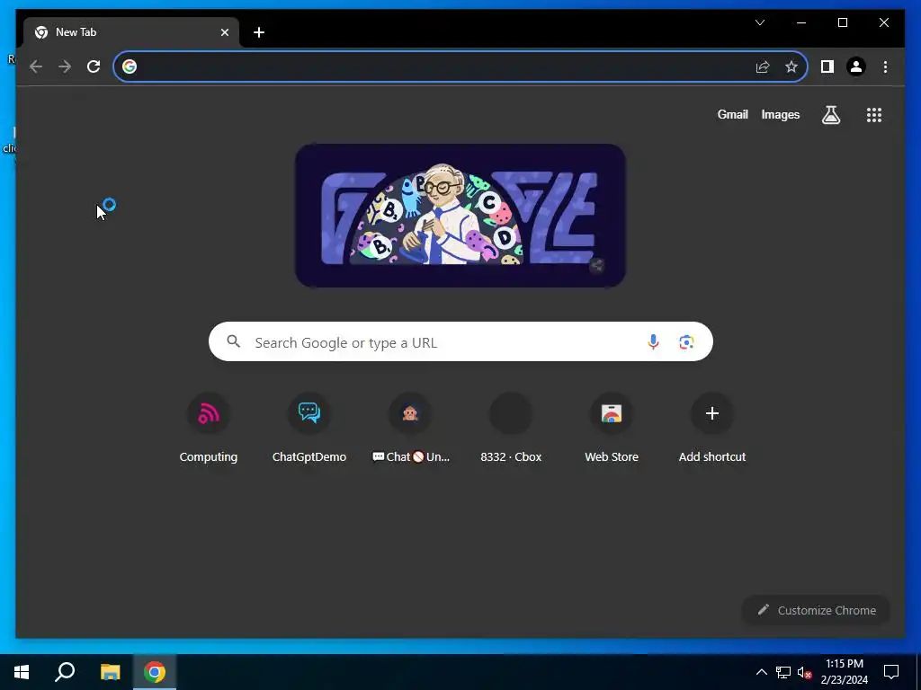Reload the page with the refresh icon
The width and height of the screenshot is (921, 690).
pos(94,66)
